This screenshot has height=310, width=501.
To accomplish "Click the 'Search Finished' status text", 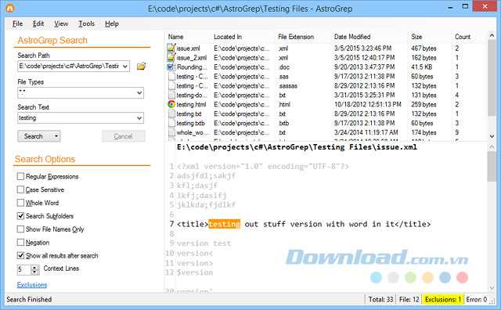I will (29, 300).
